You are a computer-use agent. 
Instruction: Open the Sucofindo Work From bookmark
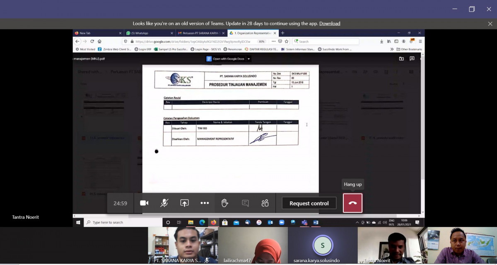(x=335, y=49)
